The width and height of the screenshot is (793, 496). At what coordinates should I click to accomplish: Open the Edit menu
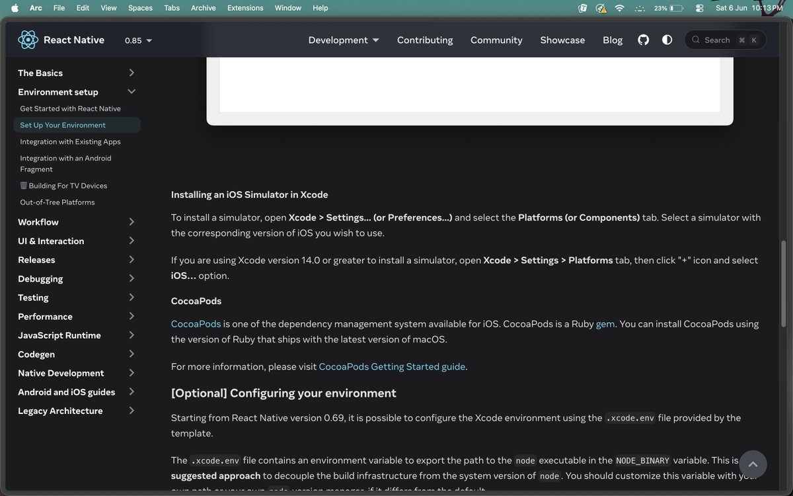tap(83, 8)
